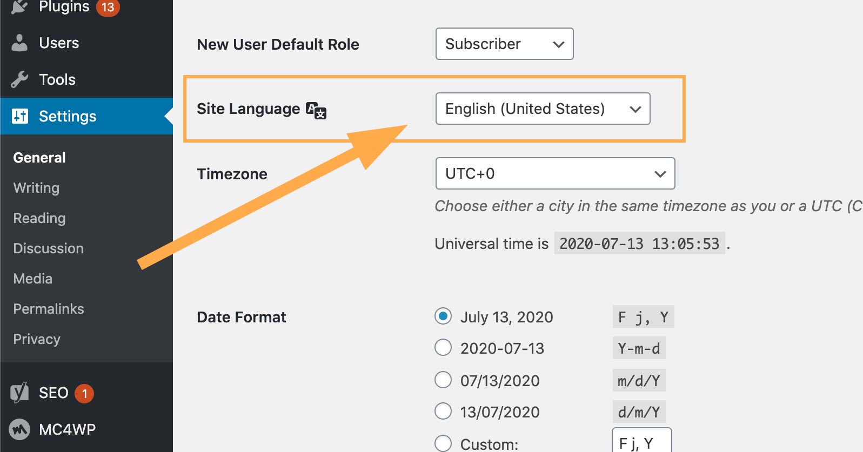
Task: Click the Plugins update count badge 13
Action: pyautogui.click(x=108, y=7)
